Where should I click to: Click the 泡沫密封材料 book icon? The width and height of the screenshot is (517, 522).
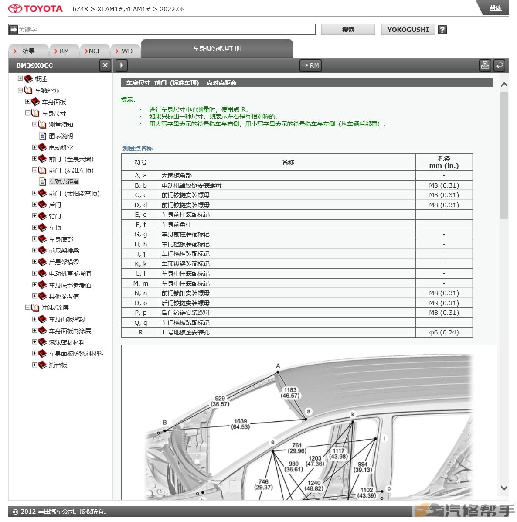(42, 342)
